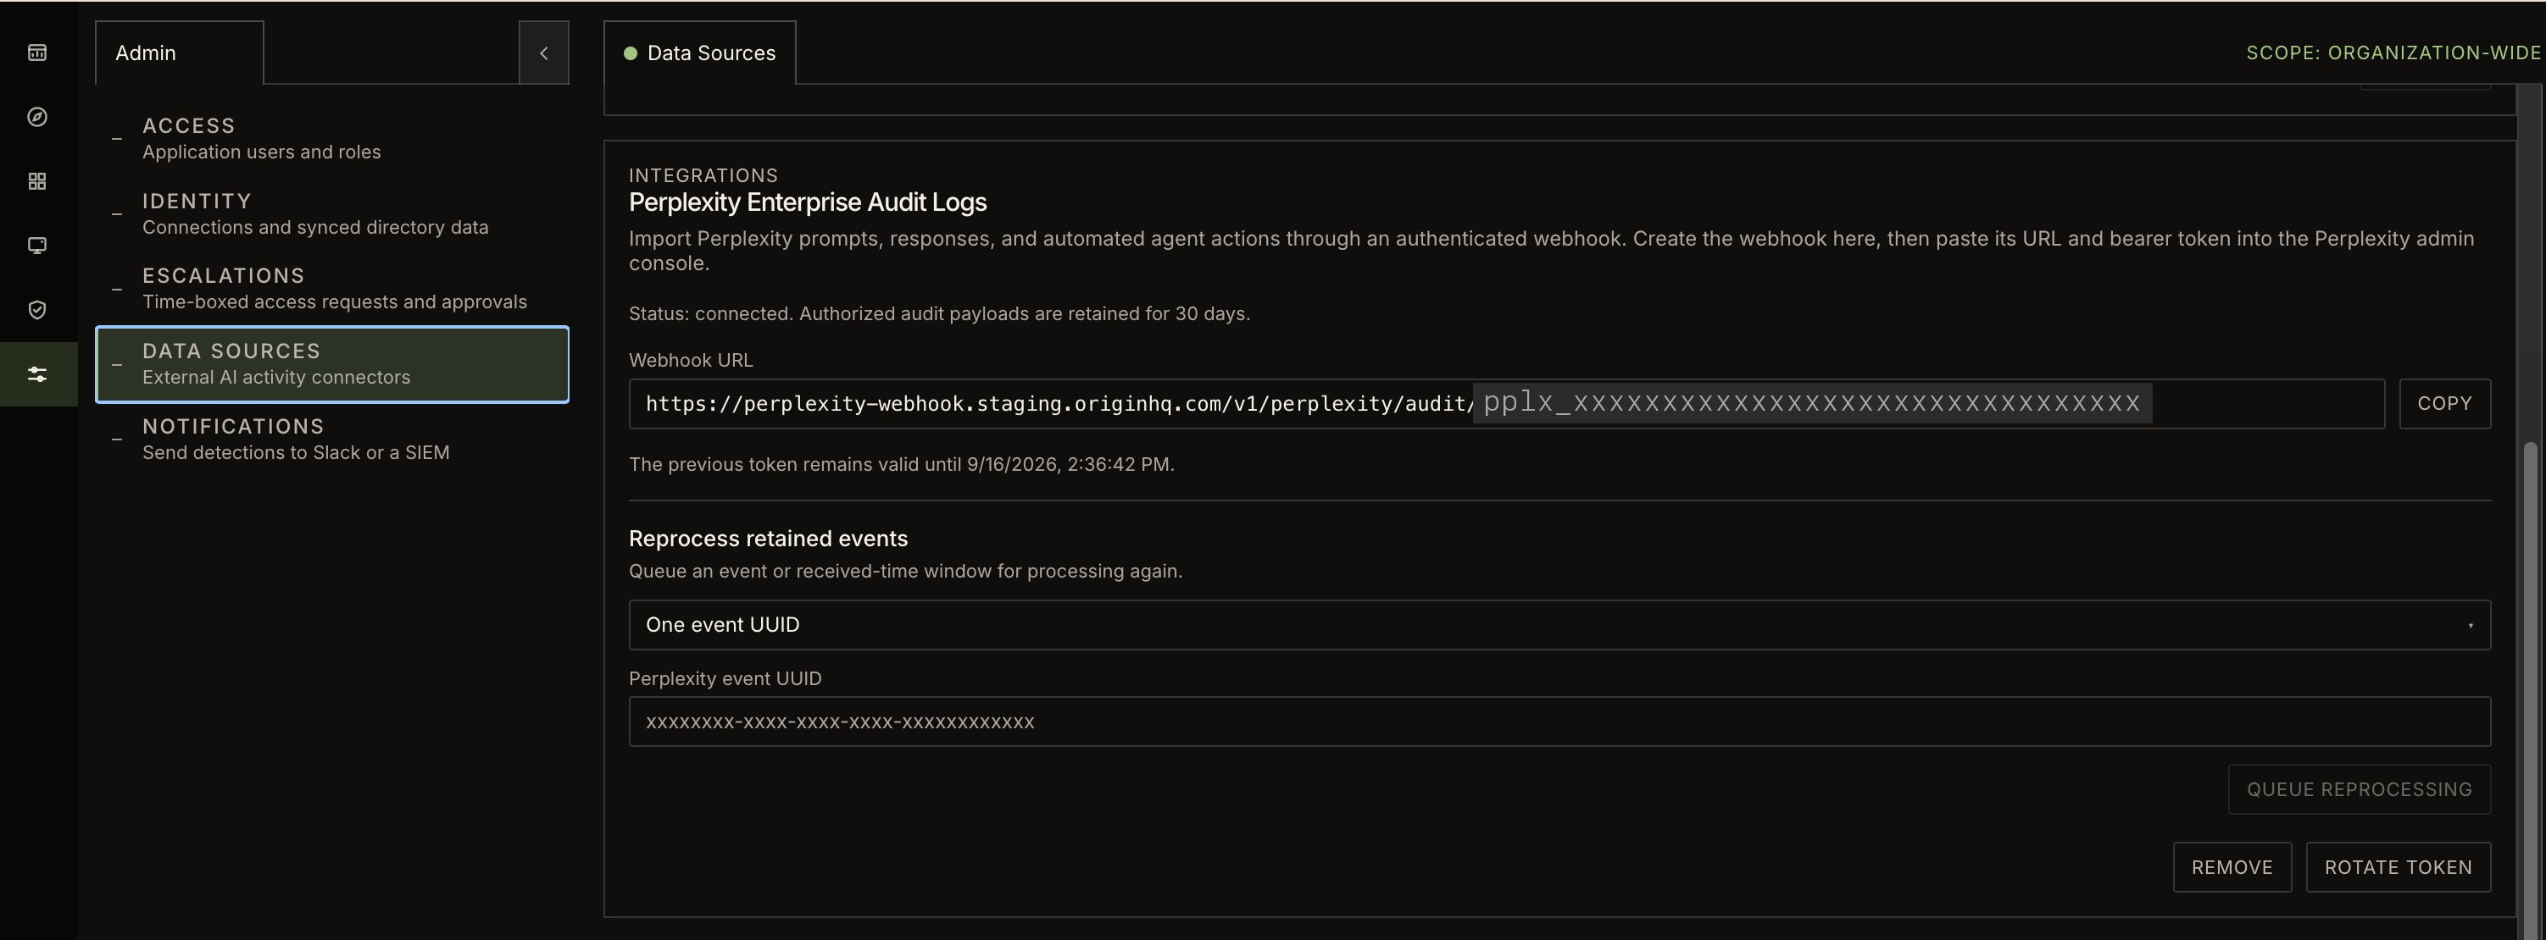Open the calendar icon in left rail
2546x940 pixels.
coord(37,53)
